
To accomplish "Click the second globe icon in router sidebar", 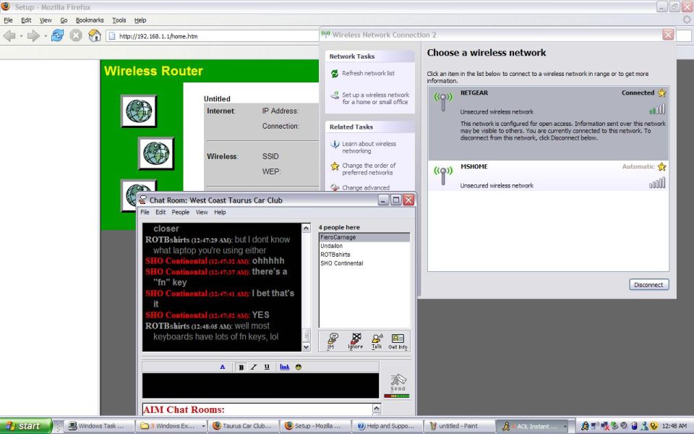I will (x=156, y=153).
